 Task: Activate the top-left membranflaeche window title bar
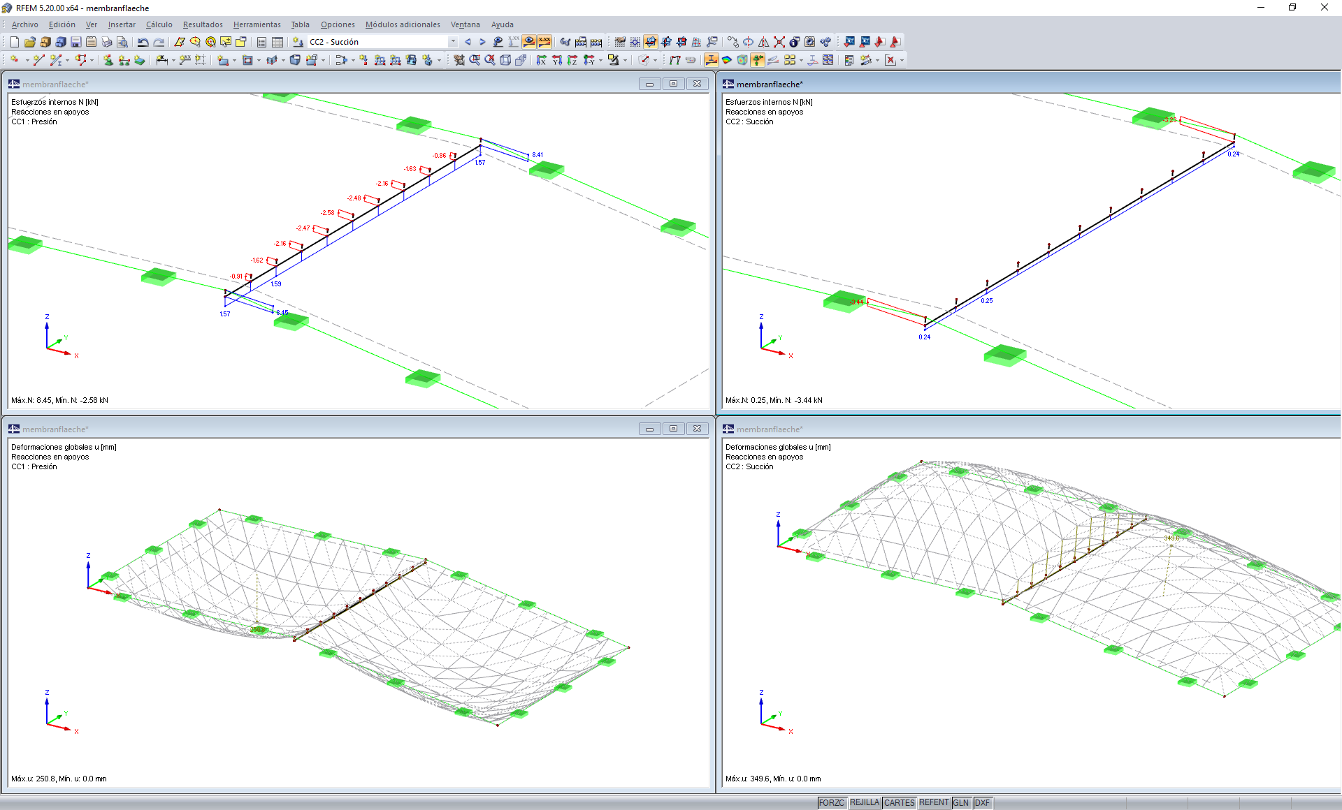pyautogui.click(x=280, y=84)
